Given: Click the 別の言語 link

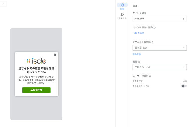Looking at the screenshot, I should [x=137, y=54].
